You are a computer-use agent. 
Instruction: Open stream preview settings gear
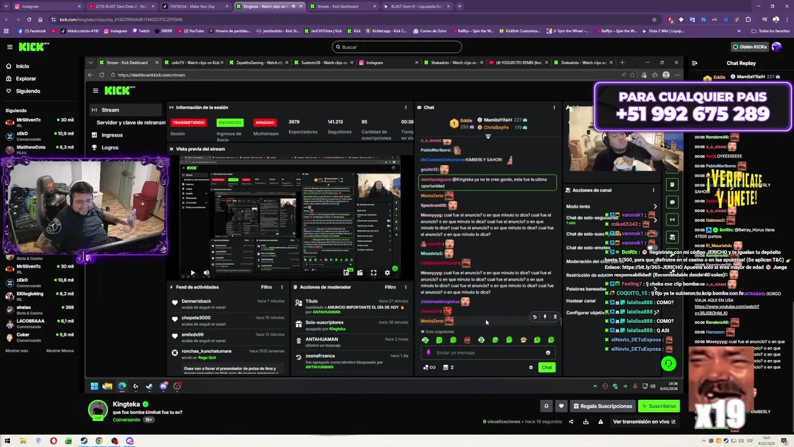tap(387, 273)
